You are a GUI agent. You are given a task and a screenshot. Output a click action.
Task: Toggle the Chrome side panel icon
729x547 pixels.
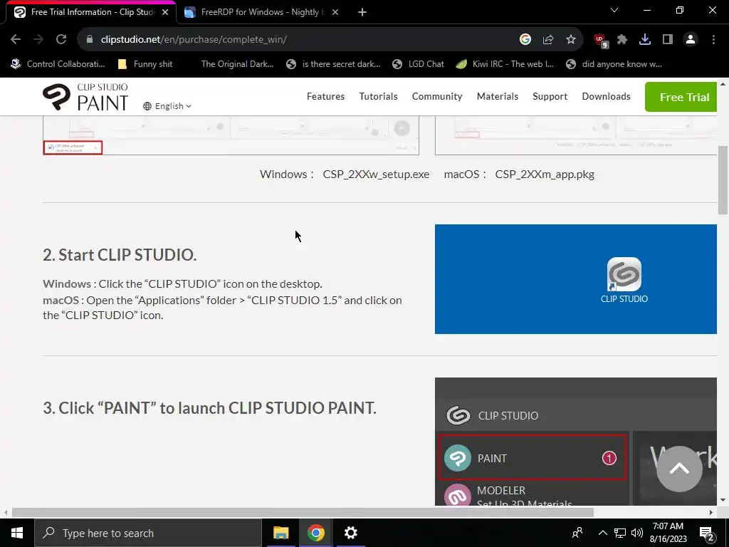tap(668, 40)
